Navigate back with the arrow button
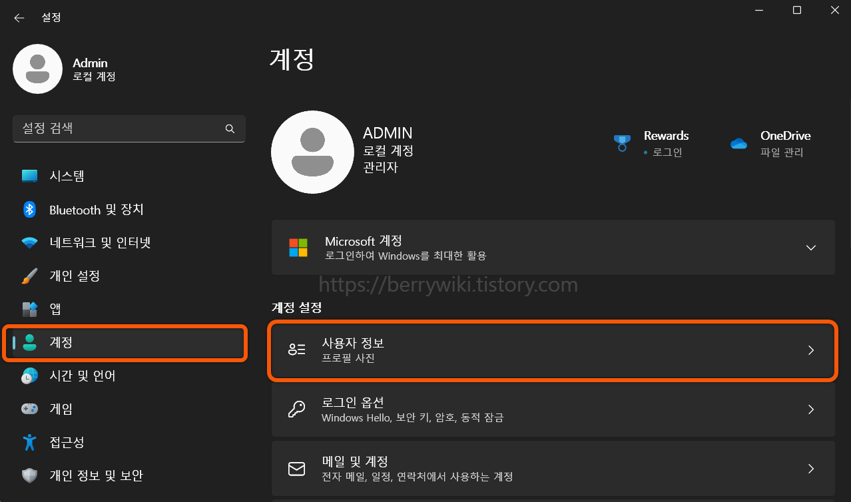Image resolution: width=851 pixels, height=502 pixels. pos(19,18)
